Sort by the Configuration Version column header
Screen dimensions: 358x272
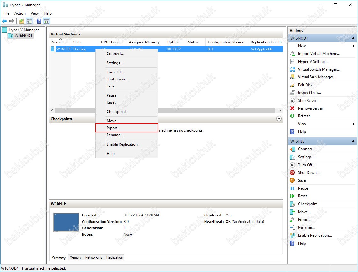coord(227,42)
